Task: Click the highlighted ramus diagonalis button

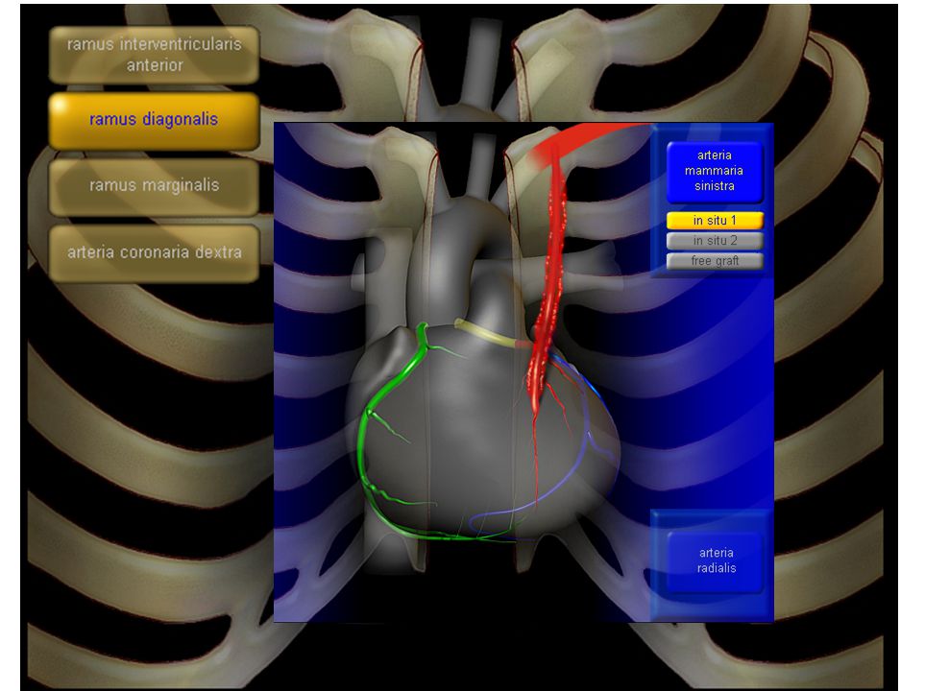Action: (154, 120)
